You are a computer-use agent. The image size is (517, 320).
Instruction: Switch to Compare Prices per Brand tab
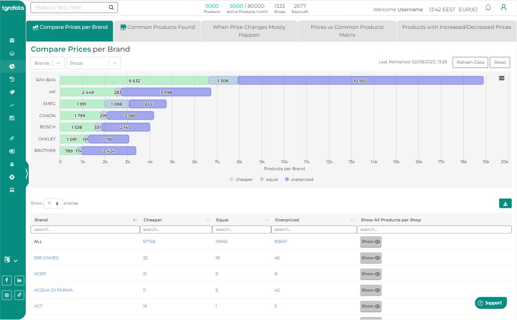pyautogui.click(x=70, y=31)
